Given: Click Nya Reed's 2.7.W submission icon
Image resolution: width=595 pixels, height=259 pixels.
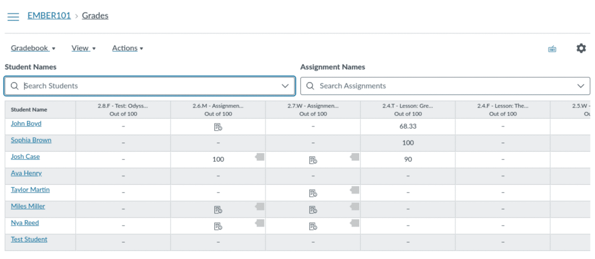Looking at the screenshot, I should [x=313, y=226].
